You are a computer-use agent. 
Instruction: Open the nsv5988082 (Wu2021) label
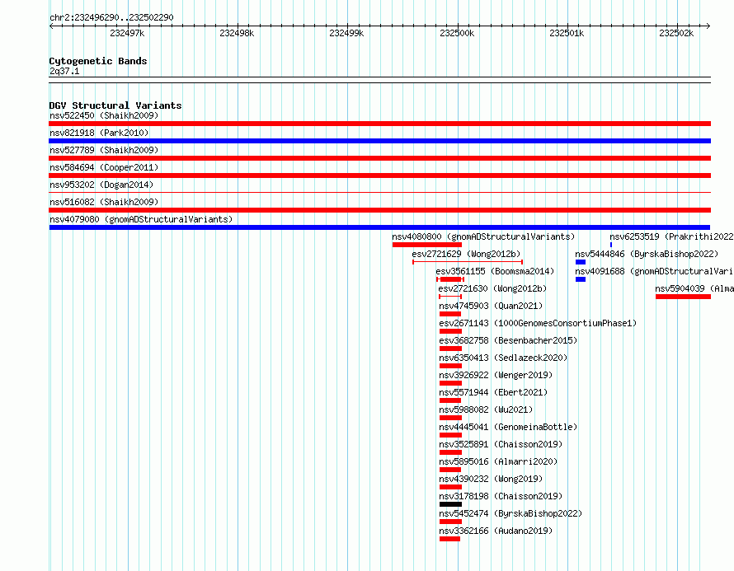pyautogui.click(x=486, y=410)
